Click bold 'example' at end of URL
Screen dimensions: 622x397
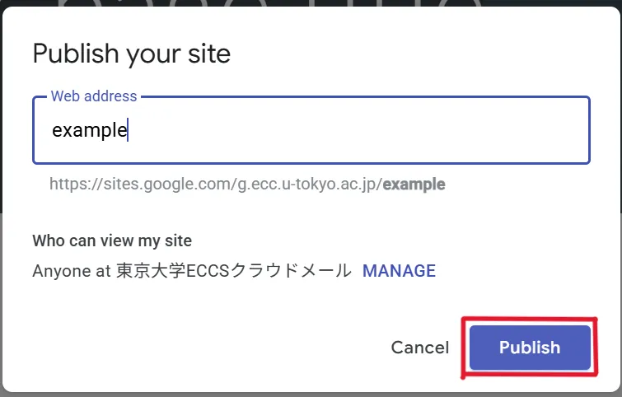[414, 184]
